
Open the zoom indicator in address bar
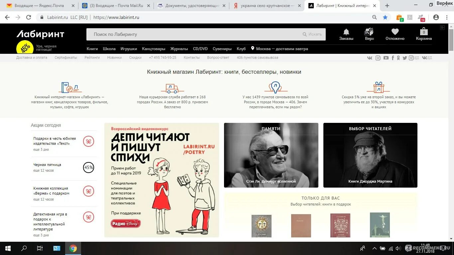pyautogui.click(x=375, y=17)
